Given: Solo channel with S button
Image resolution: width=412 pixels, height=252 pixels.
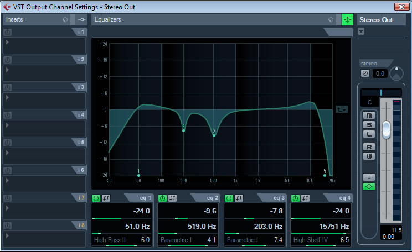Looking at the screenshot, I should (x=369, y=125).
